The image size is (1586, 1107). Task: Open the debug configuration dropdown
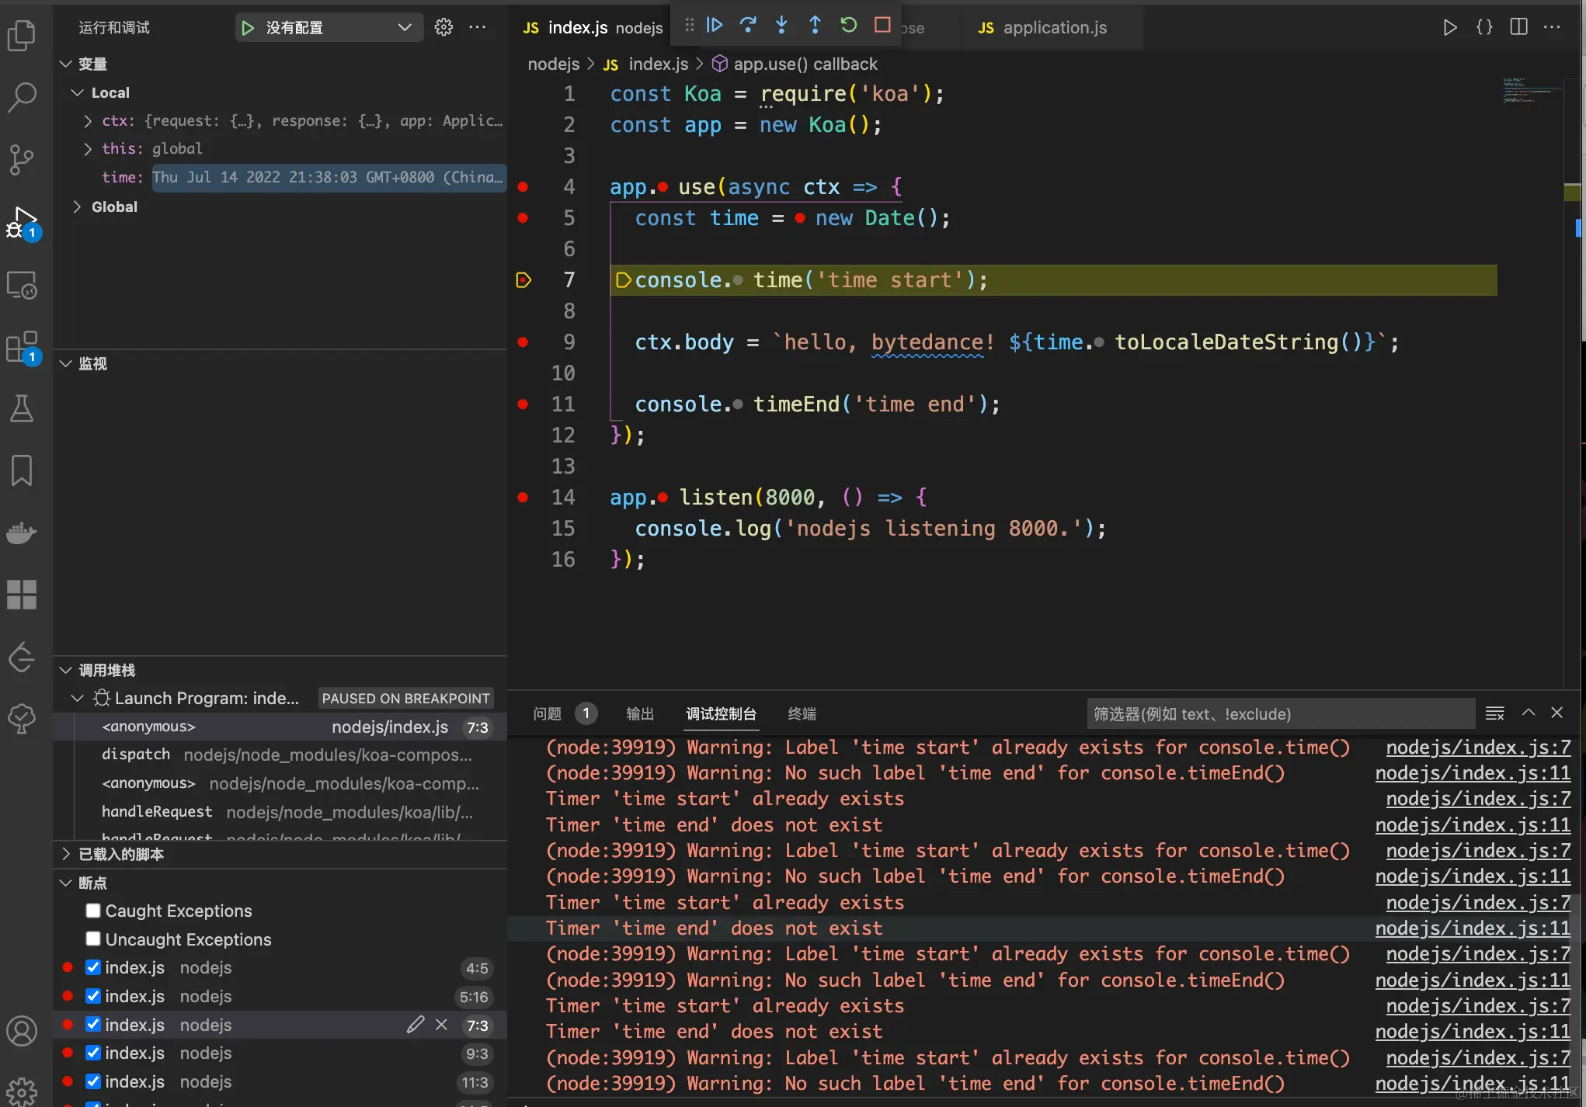[x=404, y=27]
